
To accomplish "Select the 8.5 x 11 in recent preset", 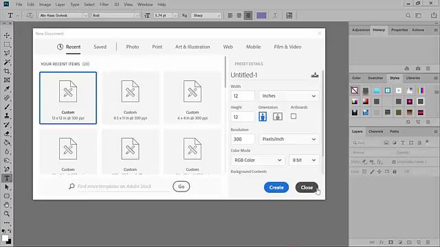I will [x=130, y=97].
